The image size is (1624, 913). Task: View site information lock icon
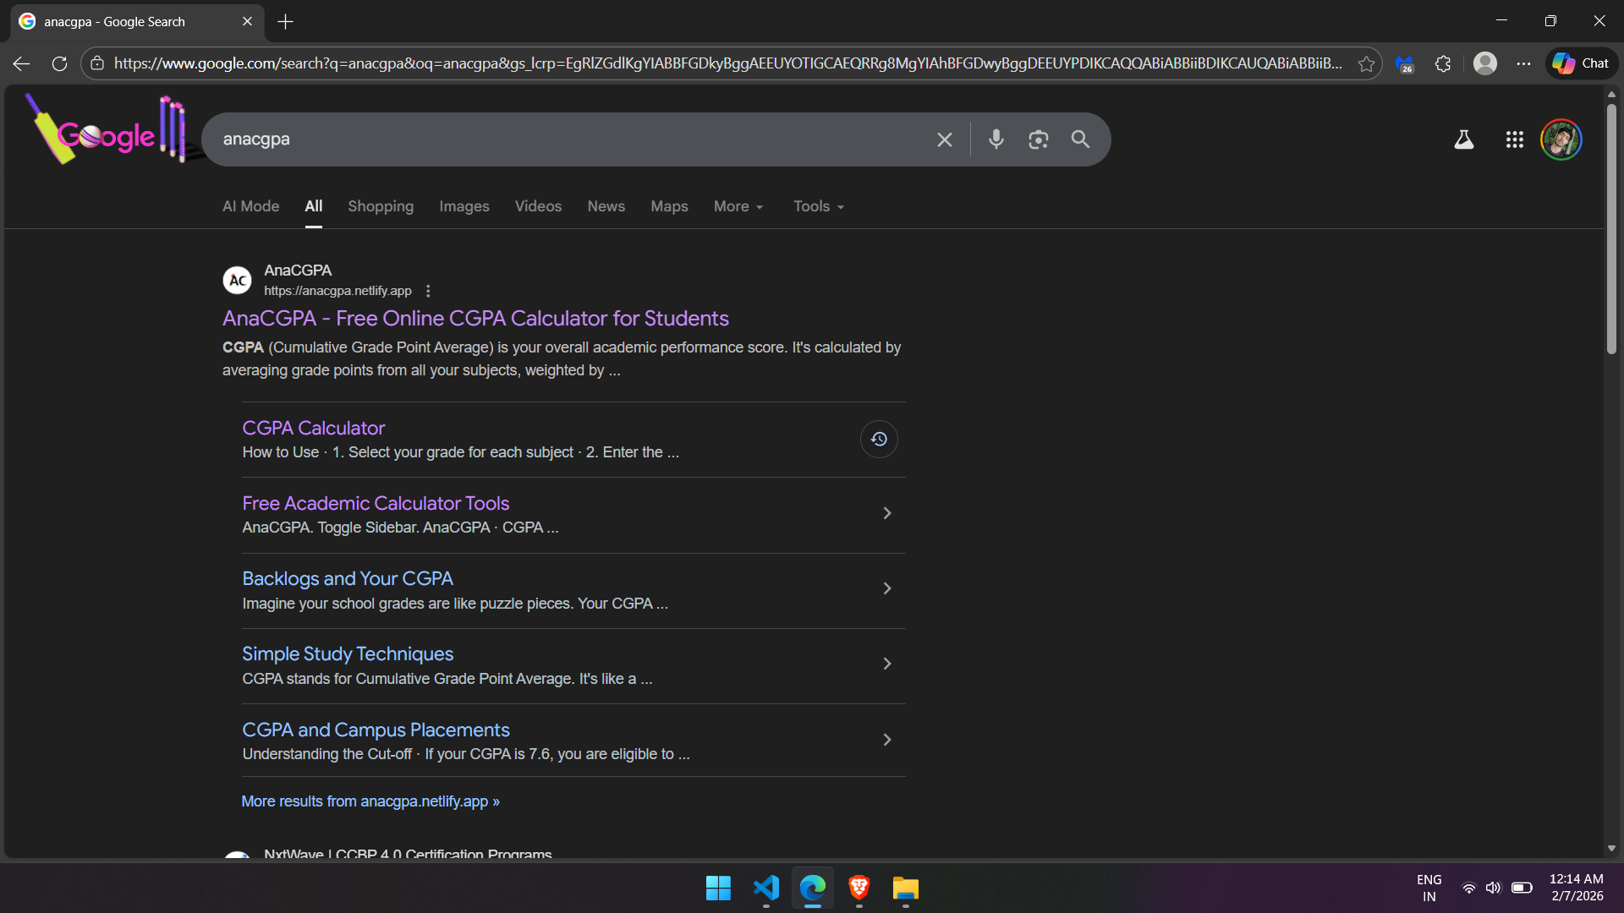(97, 63)
